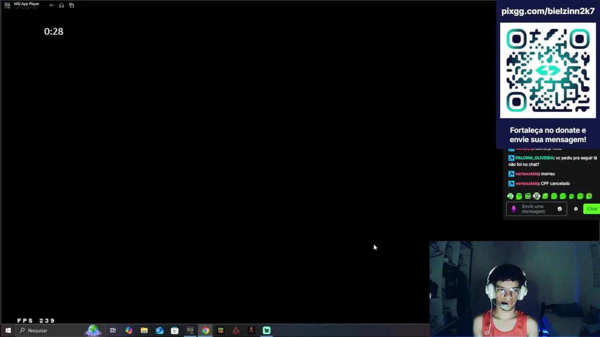Open the dark red character taskbar icon
600x337 pixels.
pyautogui.click(x=251, y=330)
